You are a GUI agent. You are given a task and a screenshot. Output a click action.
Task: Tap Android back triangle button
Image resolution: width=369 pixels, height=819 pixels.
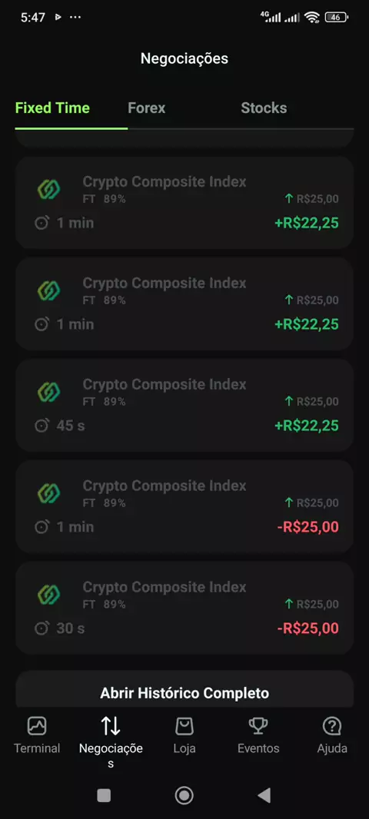(264, 795)
